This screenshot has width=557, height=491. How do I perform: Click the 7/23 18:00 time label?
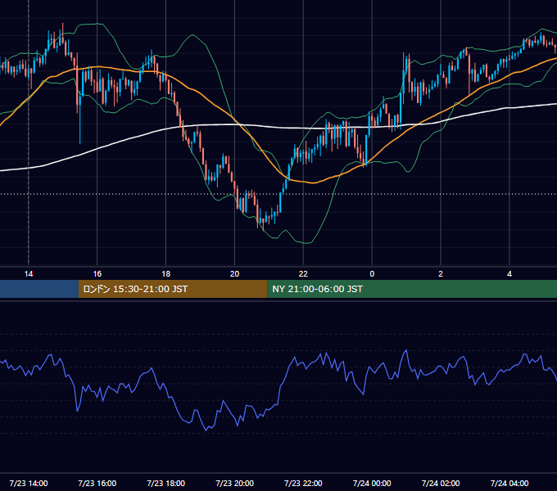coord(166,483)
